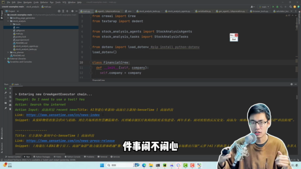
Task: Toggle soft-wrap in Run console
Action: coord(10,97)
